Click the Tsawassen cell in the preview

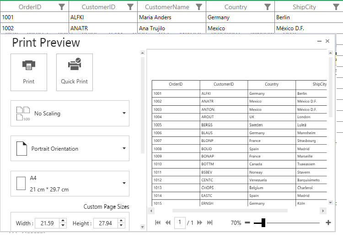[x=311, y=164]
